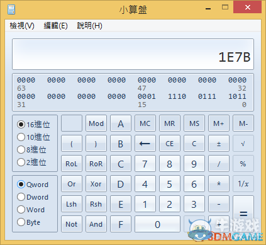Click the plus-minus sign key
Screen dimensions: 266x245
(219, 144)
